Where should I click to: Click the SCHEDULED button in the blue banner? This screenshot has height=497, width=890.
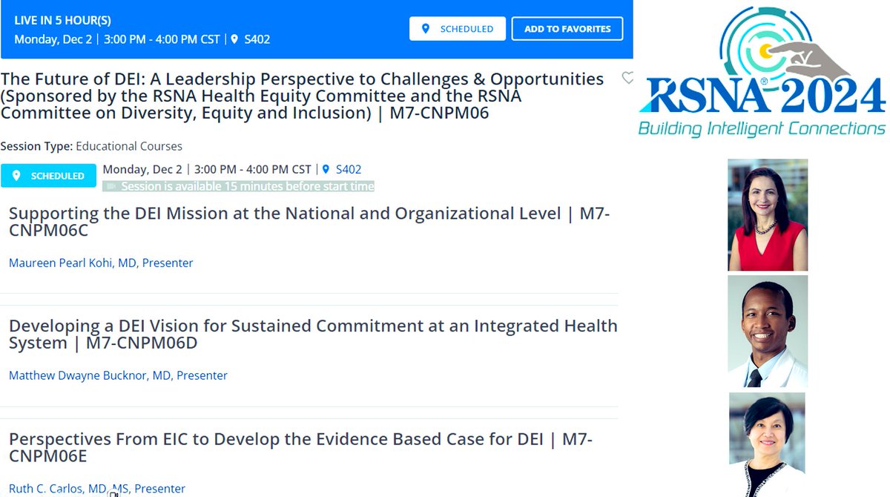click(458, 29)
